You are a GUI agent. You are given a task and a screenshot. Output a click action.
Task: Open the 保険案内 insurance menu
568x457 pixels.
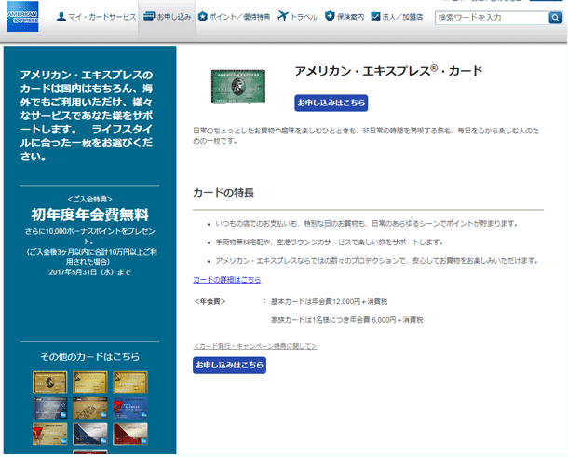[345, 17]
